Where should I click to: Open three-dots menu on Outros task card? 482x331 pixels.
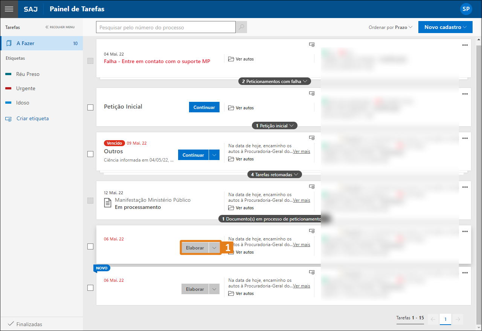(465, 138)
